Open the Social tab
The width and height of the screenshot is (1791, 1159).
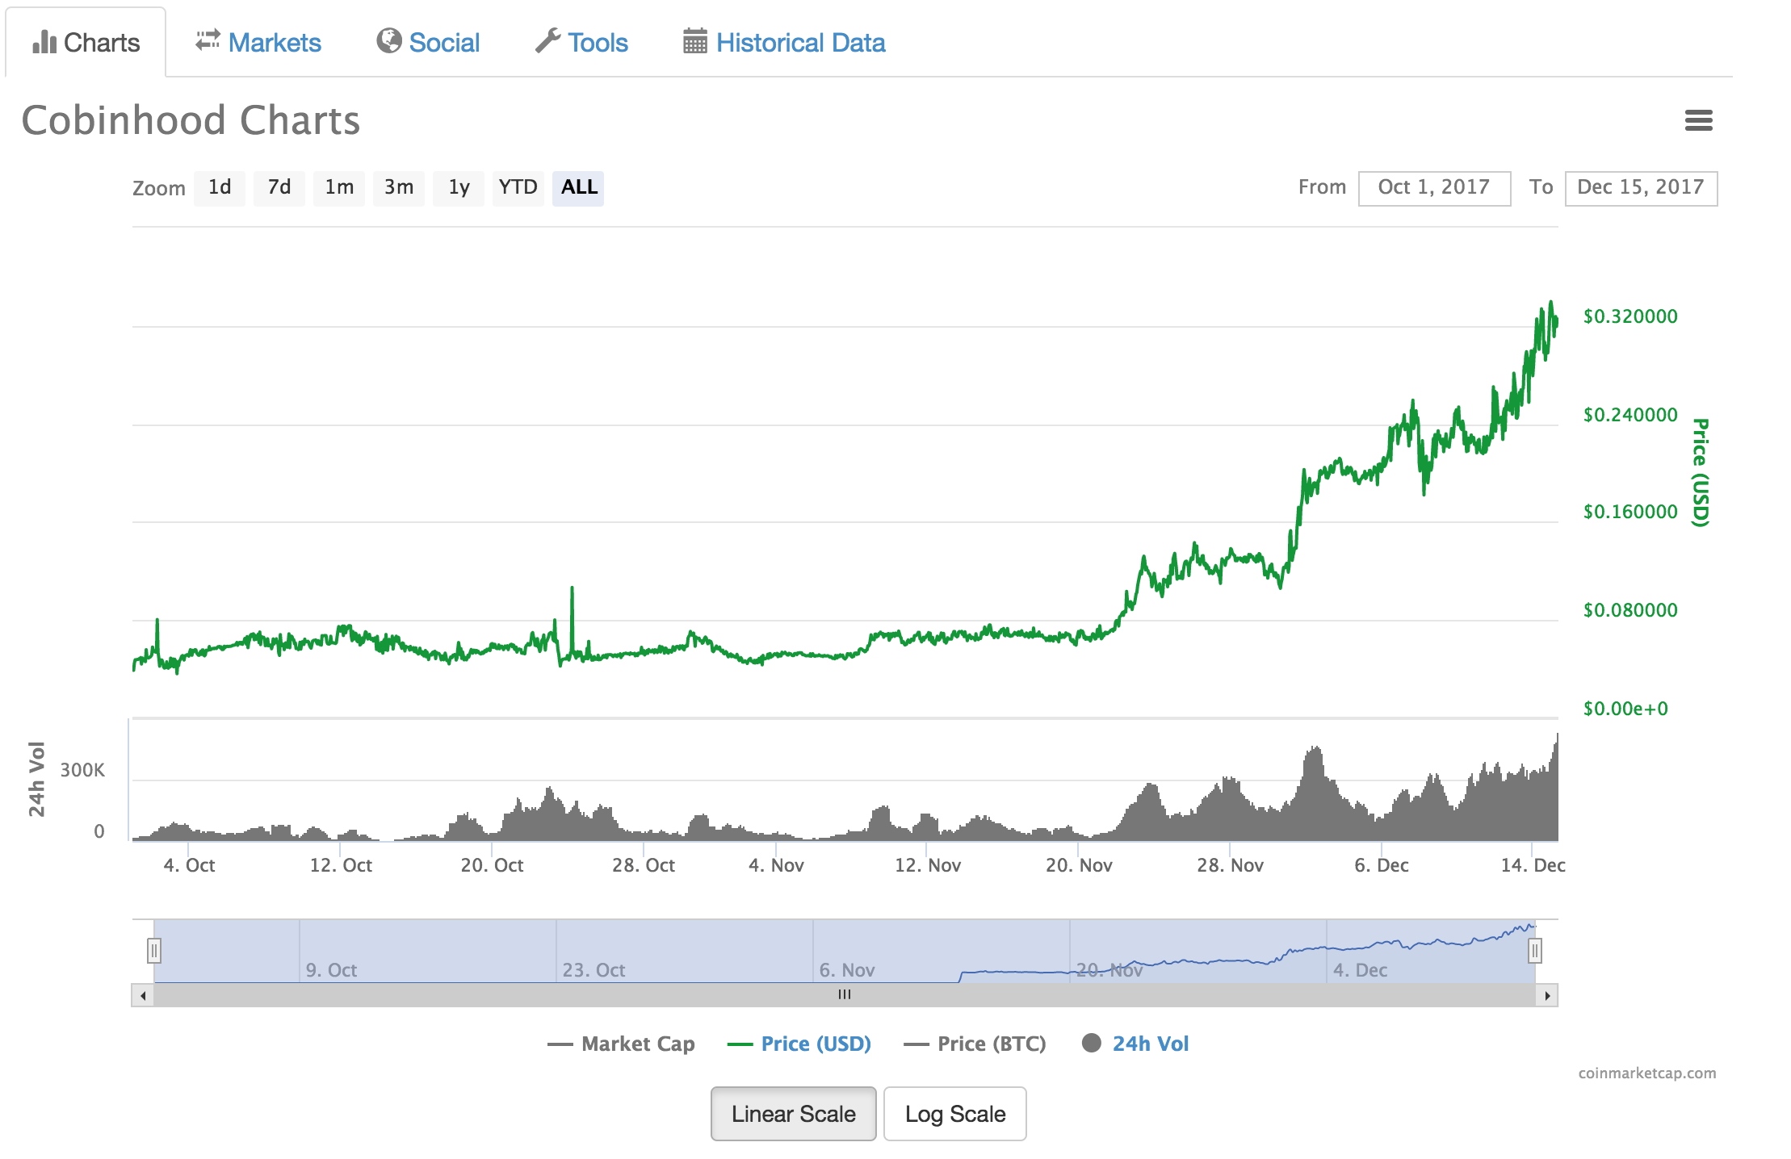(428, 42)
